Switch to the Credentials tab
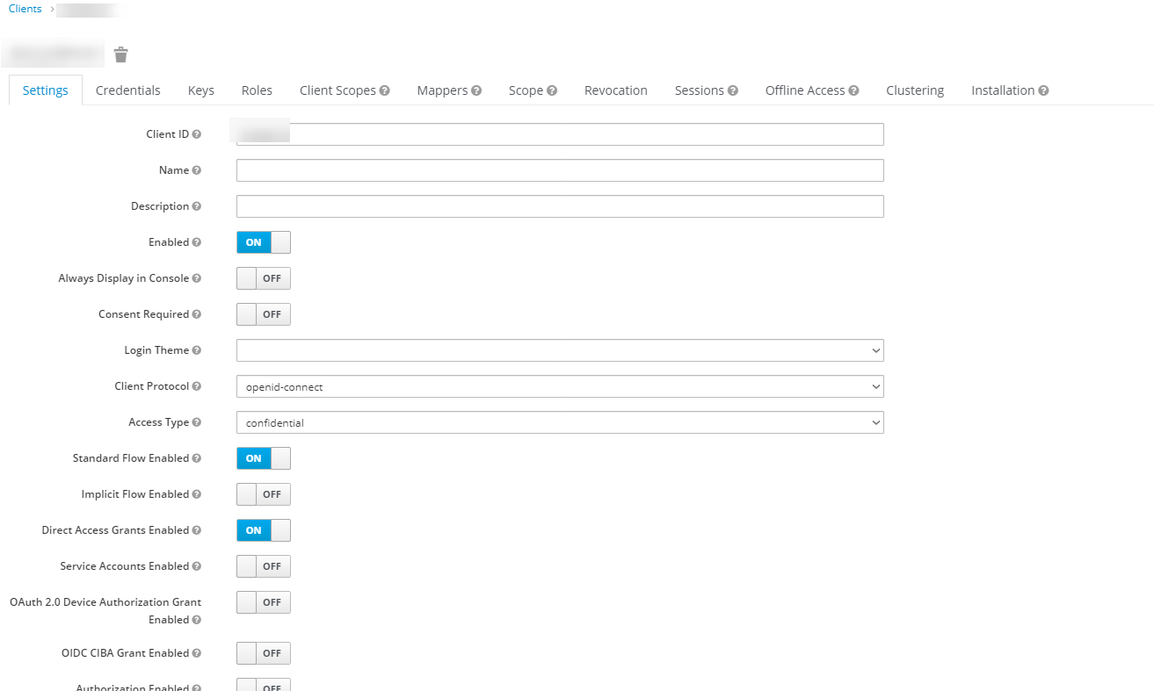This screenshot has height=691, width=1154. pyautogui.click(x=128, y=90)
